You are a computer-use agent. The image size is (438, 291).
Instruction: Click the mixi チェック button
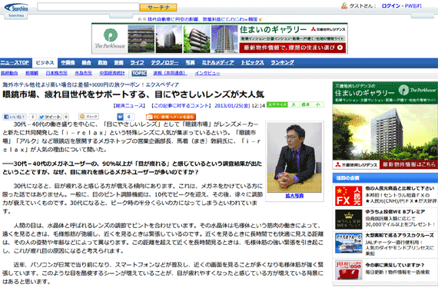pyautogui.click(x=89, y=117)
